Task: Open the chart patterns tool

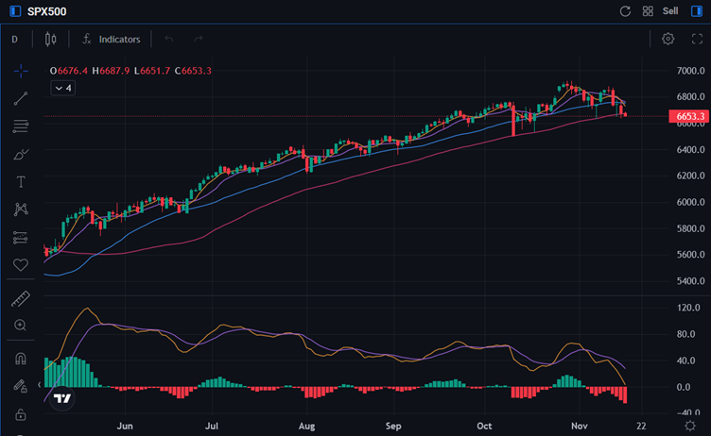Action: point(21,209)
